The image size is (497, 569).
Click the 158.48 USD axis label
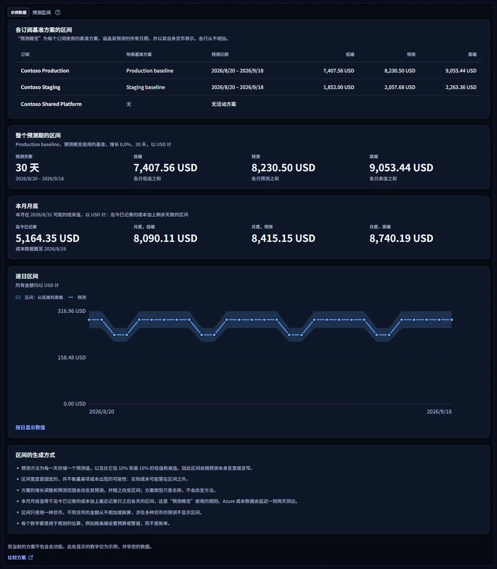click(x=71, y=358)
